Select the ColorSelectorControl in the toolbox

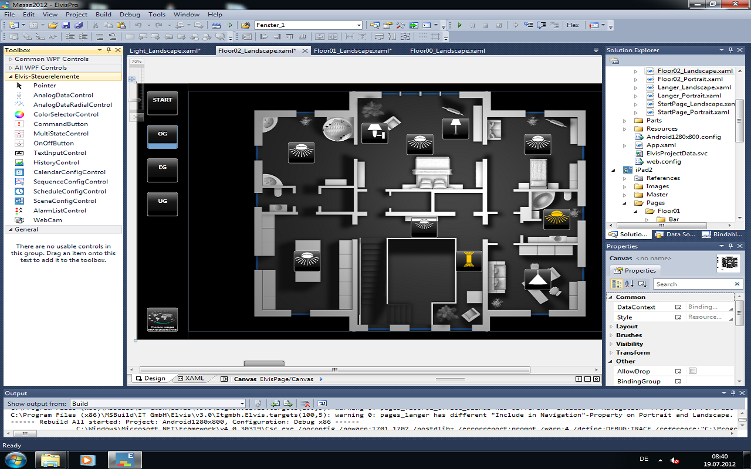click(65, 114)
